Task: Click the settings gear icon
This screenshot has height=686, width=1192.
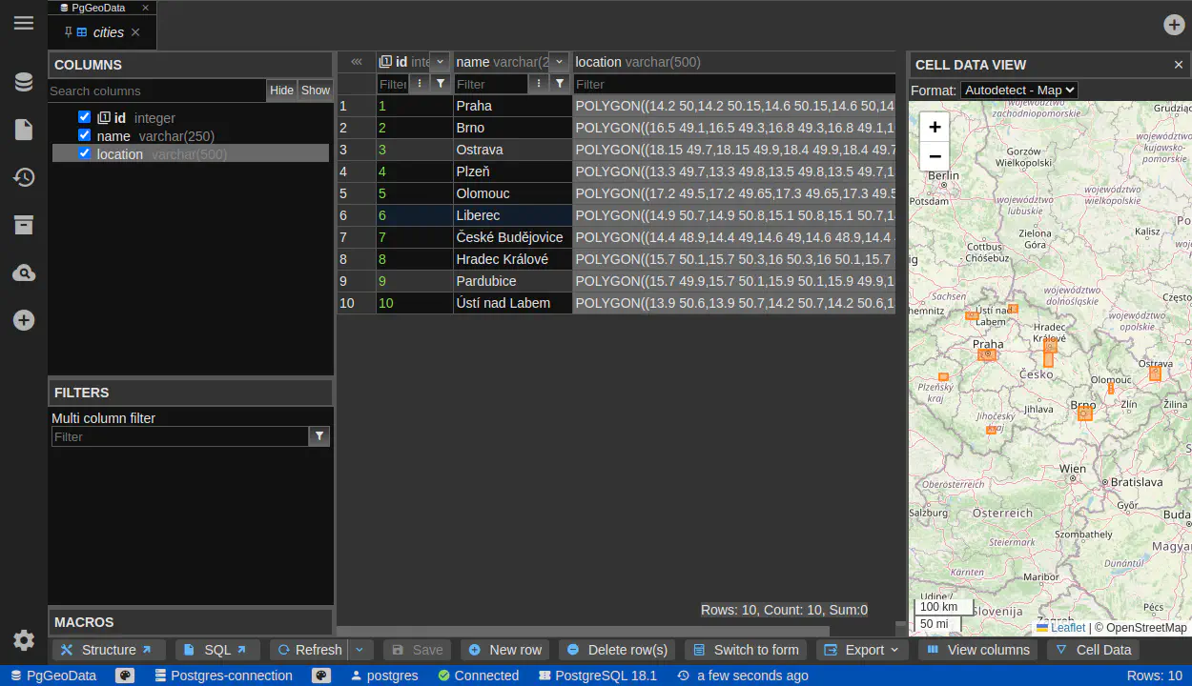Action: point(24,640)
